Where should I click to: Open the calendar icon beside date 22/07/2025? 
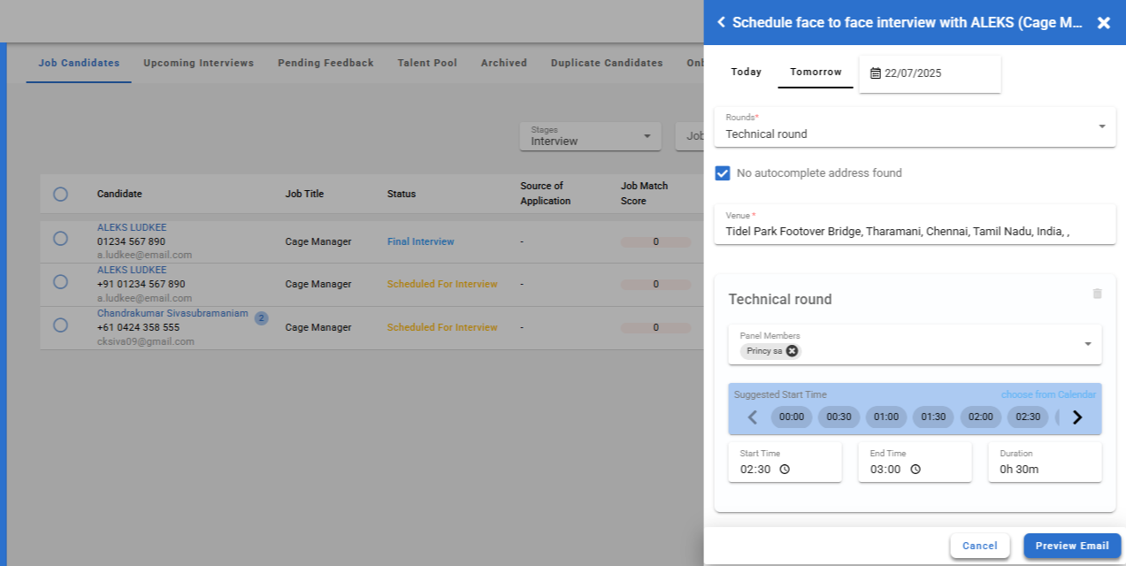click(876, 73)
